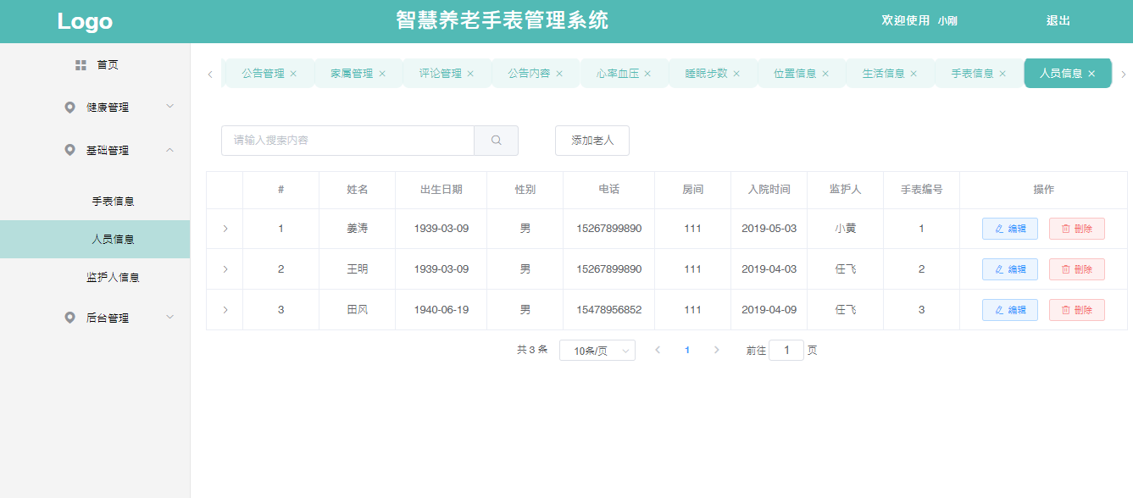1133x498 pixels.
Task: Click the 添加老人 button
Action: click(x=591, y=141)
